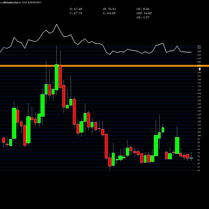Click the 190 price axis label

(x=199, y=73)
